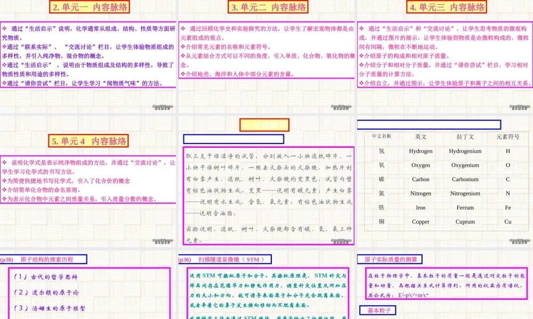Image resolution: width=533 pixels, height=319 pixels.
Task: Click the '英文' table header
Action: pos(421,137)
